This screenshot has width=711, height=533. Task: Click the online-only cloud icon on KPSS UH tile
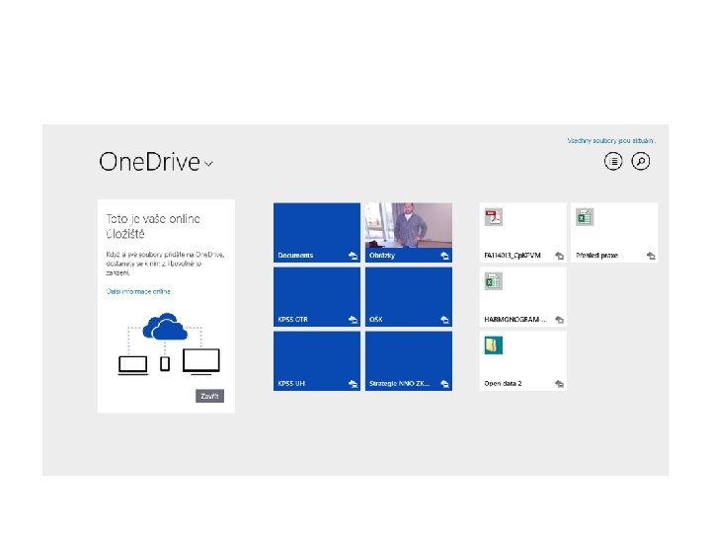pos(353,384)
